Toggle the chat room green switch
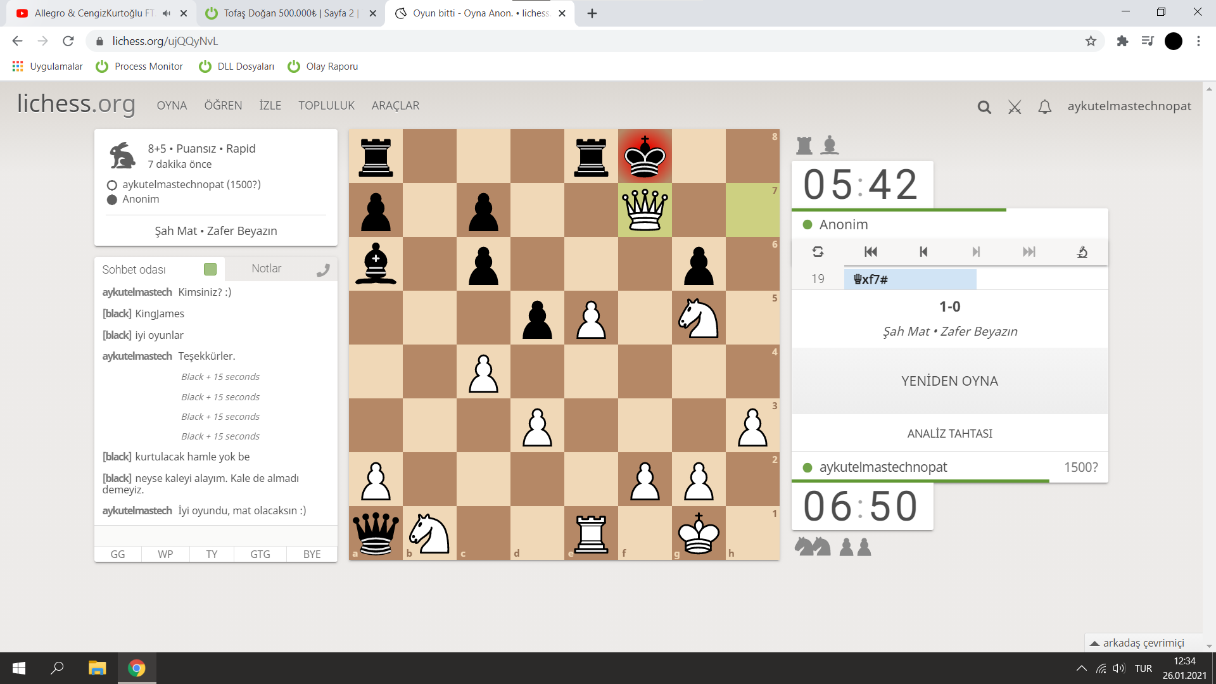Viewport: 1216px width, 684px height. [210, 269]
